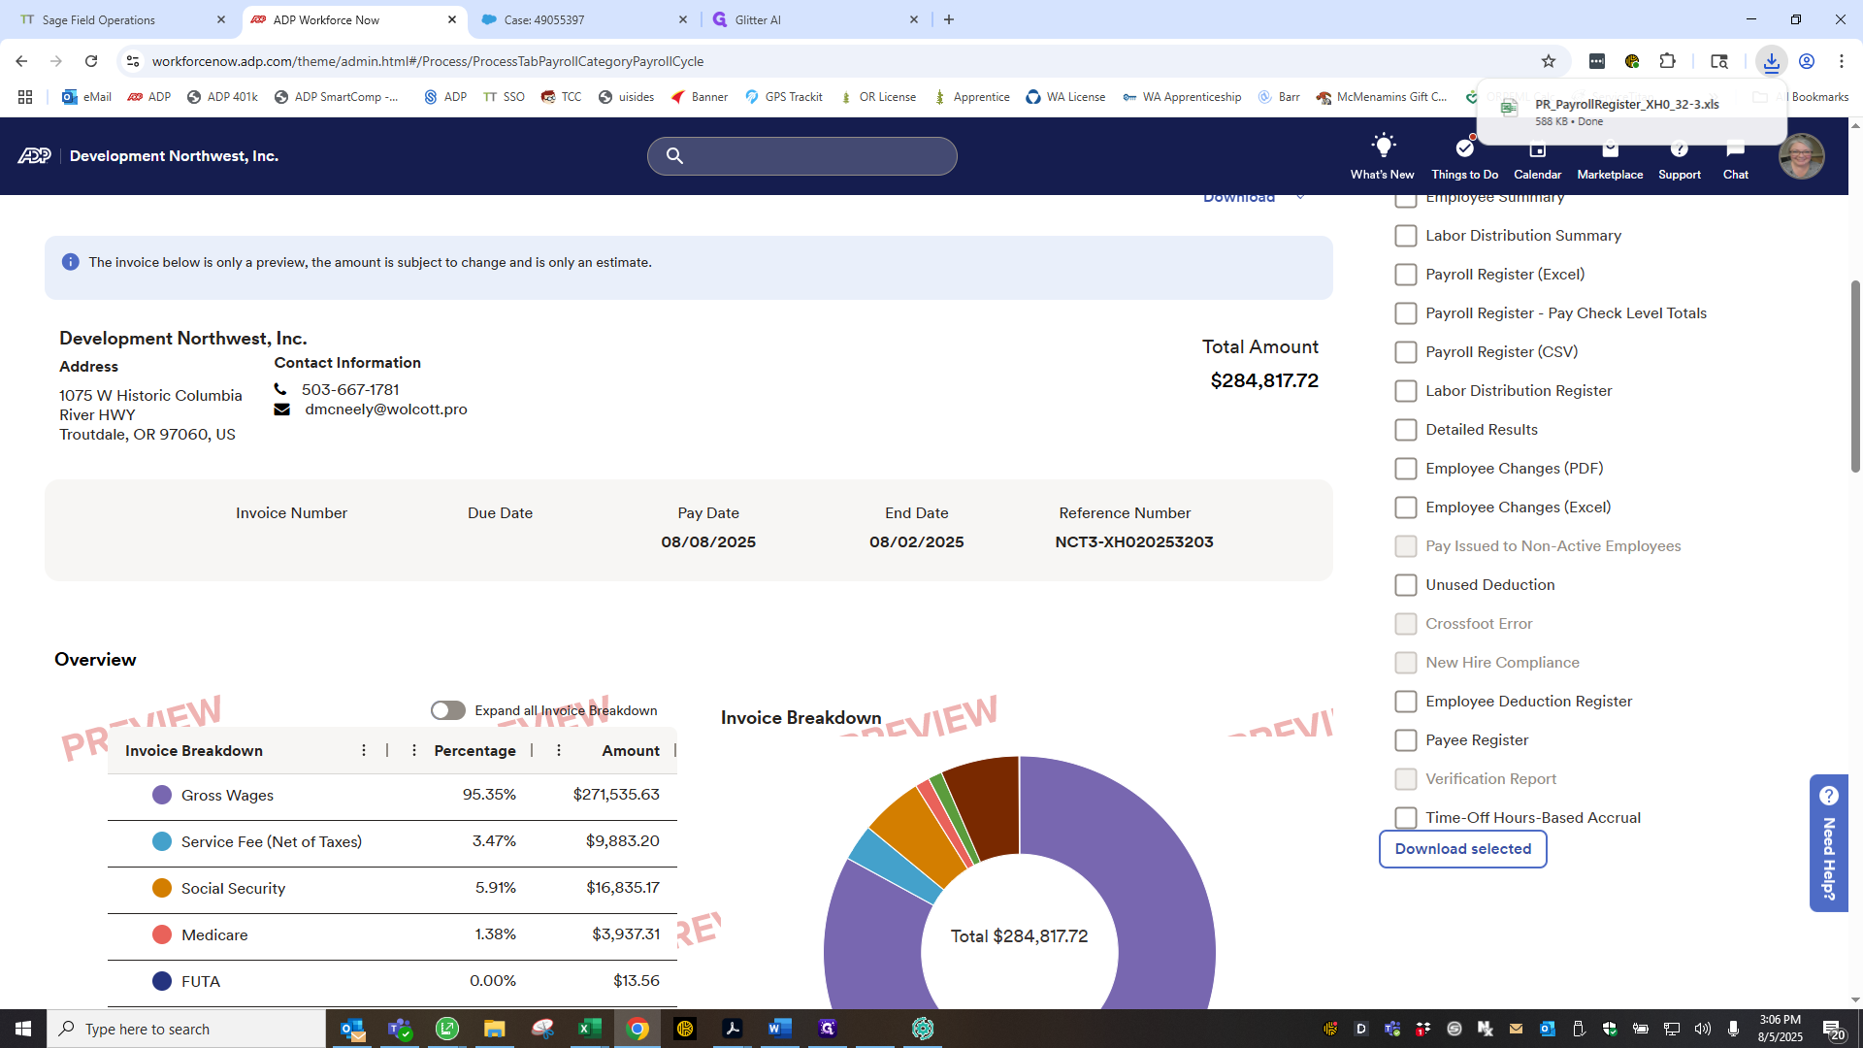This screenshot has height=1048, width=1863.
Task: Check Detailed Results box
Action: coord(1405,430)
